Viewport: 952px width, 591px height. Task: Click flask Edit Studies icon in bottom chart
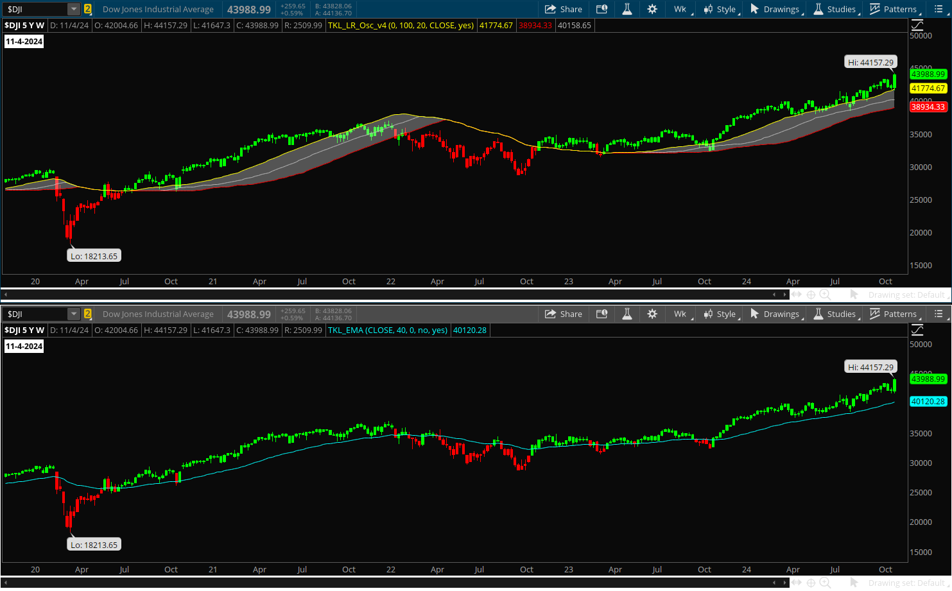[x=627, y=314]
